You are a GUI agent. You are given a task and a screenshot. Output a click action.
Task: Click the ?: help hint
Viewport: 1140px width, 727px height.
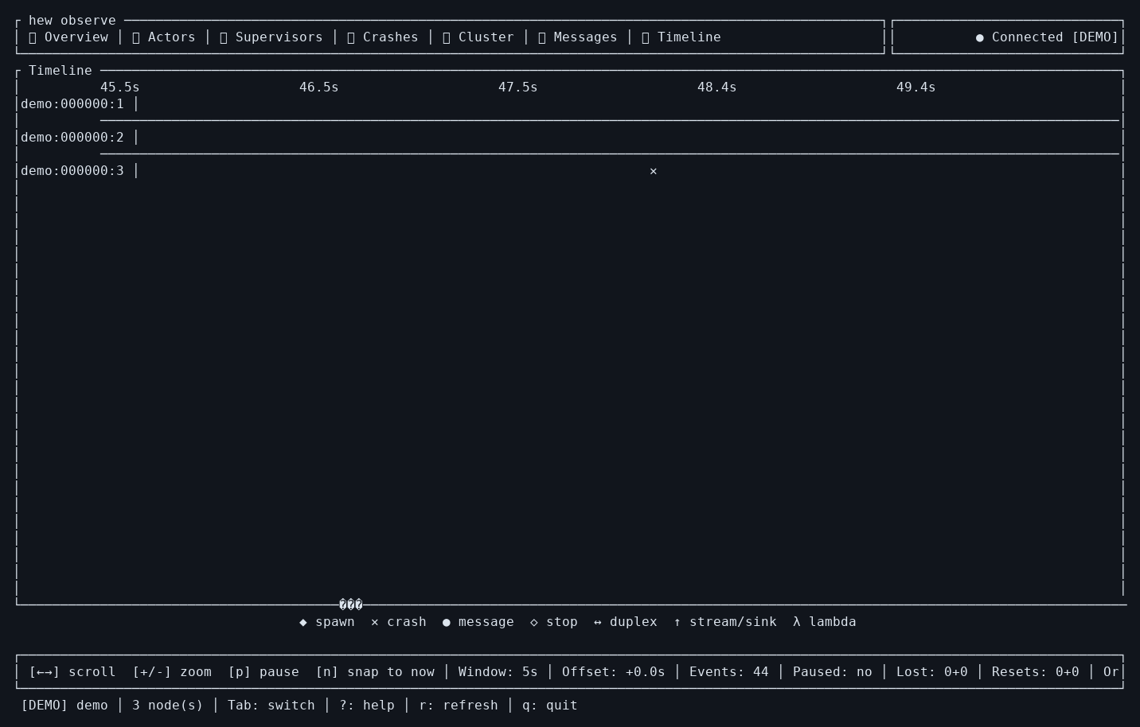pyautogui.click(x=367, y=706)
